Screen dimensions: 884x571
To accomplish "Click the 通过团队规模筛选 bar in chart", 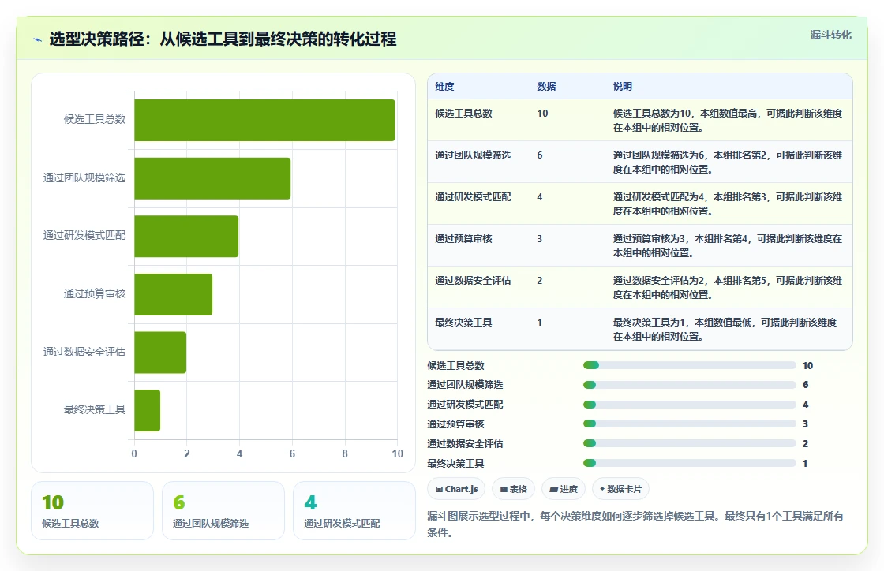I will [x=212, y=178].
